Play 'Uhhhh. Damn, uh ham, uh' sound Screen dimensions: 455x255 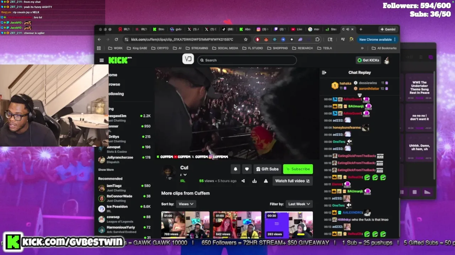[x=419, y=147]
